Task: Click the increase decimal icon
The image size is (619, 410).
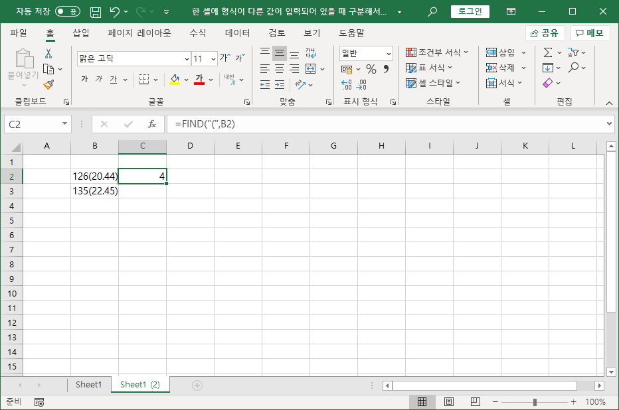Action: coord(346,84)
